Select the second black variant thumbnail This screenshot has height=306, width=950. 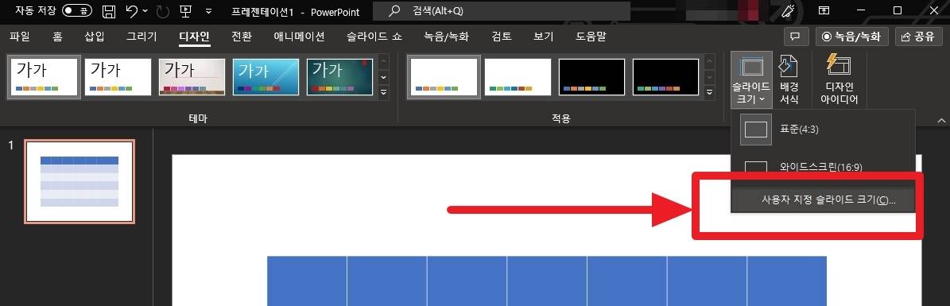coord(665,77)
